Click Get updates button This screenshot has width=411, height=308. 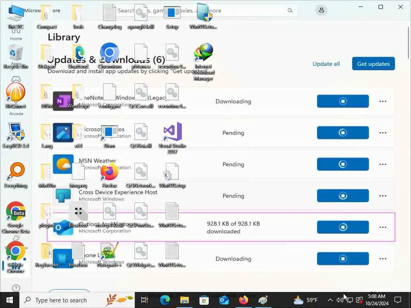pos(373,64)
